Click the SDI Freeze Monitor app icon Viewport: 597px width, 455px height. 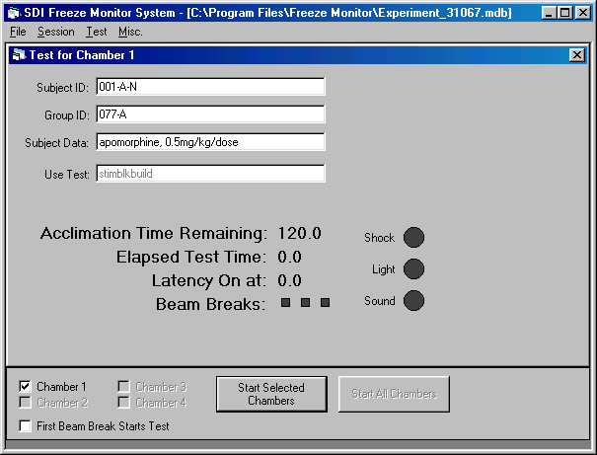pos(13,13)
